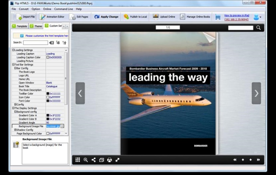Viewport: 276px width, 175px height.
Task: Click the shopping cart icon
Action: tap(218, 17)
